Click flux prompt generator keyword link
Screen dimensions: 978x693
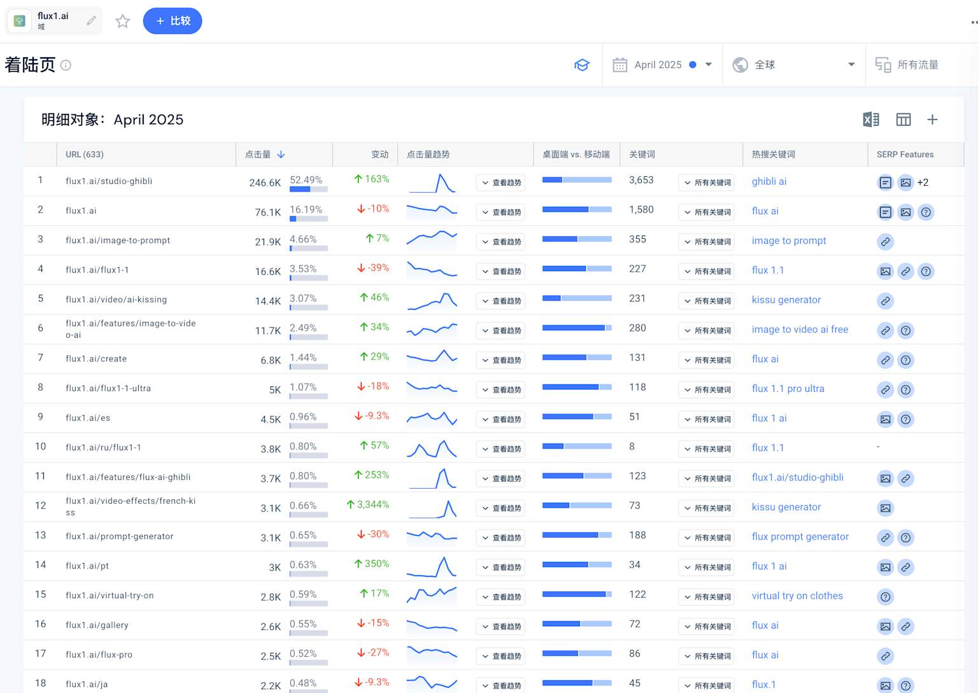click(x=800, y=536)
